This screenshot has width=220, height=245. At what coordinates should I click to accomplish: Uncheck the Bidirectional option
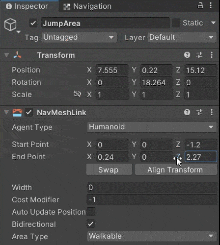(x=91, y=224)
